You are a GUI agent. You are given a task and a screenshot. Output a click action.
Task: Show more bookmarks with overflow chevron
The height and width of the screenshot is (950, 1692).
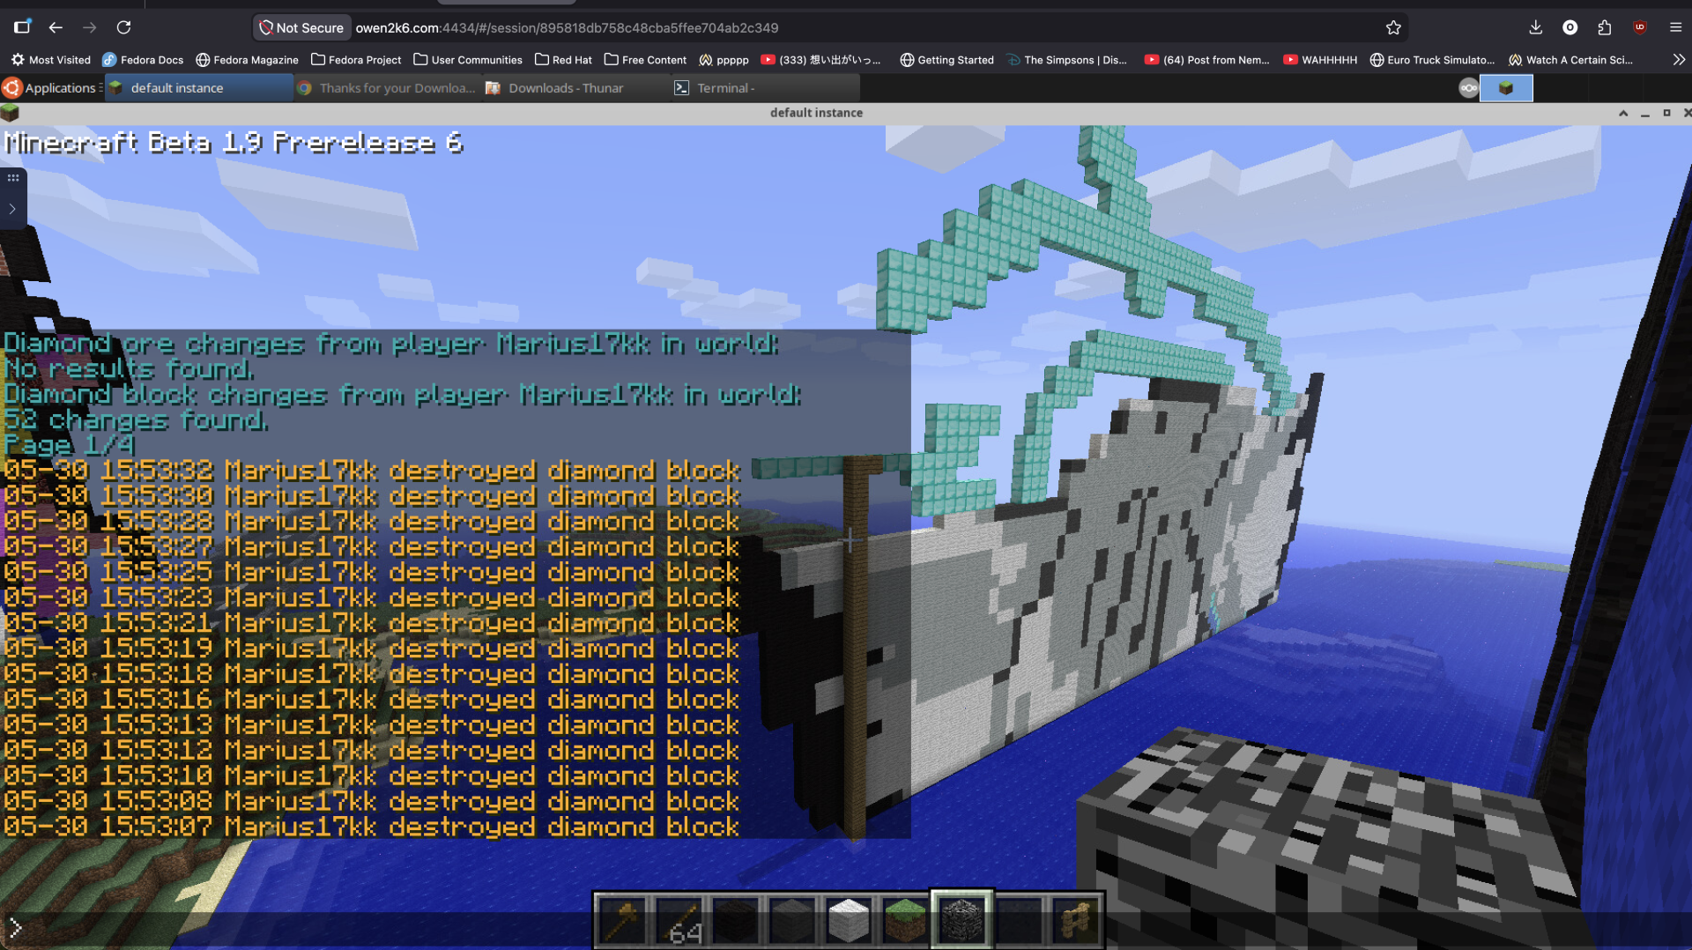click(x=1679, y=60)
